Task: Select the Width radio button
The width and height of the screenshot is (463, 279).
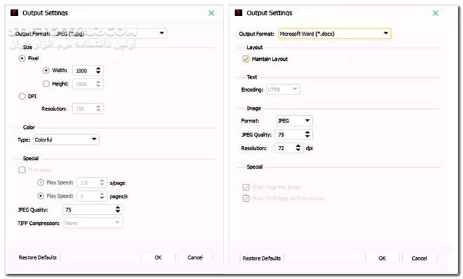Action: (46, 70)
